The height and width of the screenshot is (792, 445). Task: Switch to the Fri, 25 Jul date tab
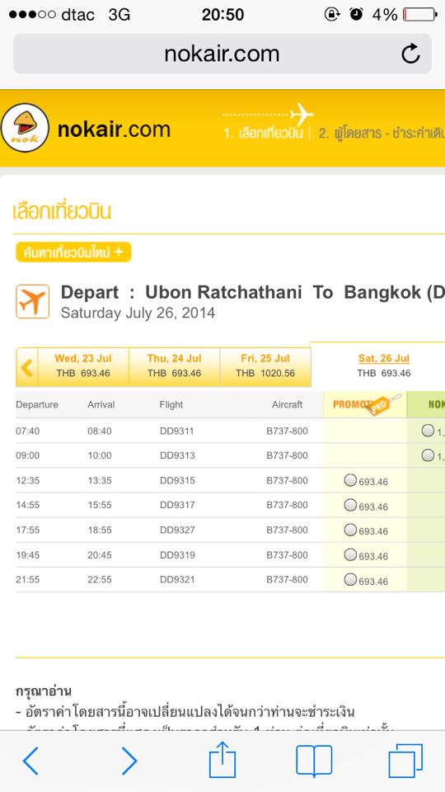coord(265,367)
